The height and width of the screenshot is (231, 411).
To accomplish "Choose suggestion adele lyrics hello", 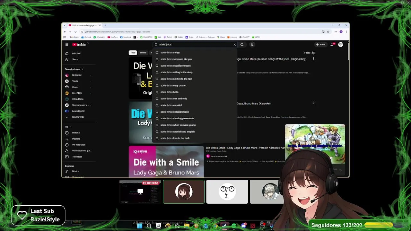I will coord(195,92).
